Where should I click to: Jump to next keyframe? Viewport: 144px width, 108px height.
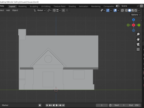coord(60,105)
